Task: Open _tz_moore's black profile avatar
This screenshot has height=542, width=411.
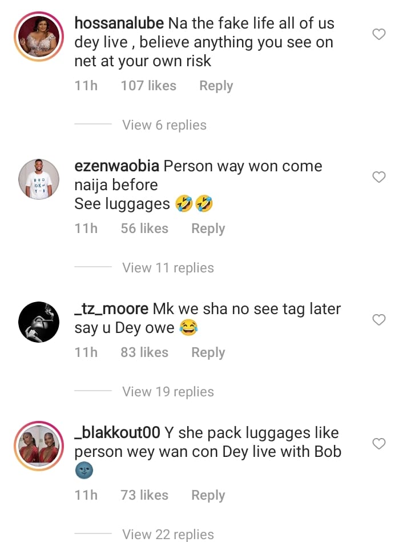Action: click(39, 322)
